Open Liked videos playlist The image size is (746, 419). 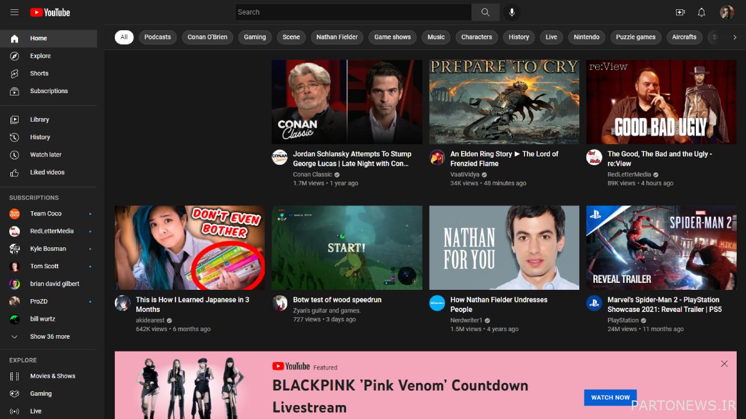48,172
